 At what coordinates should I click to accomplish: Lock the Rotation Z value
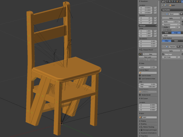155,23
